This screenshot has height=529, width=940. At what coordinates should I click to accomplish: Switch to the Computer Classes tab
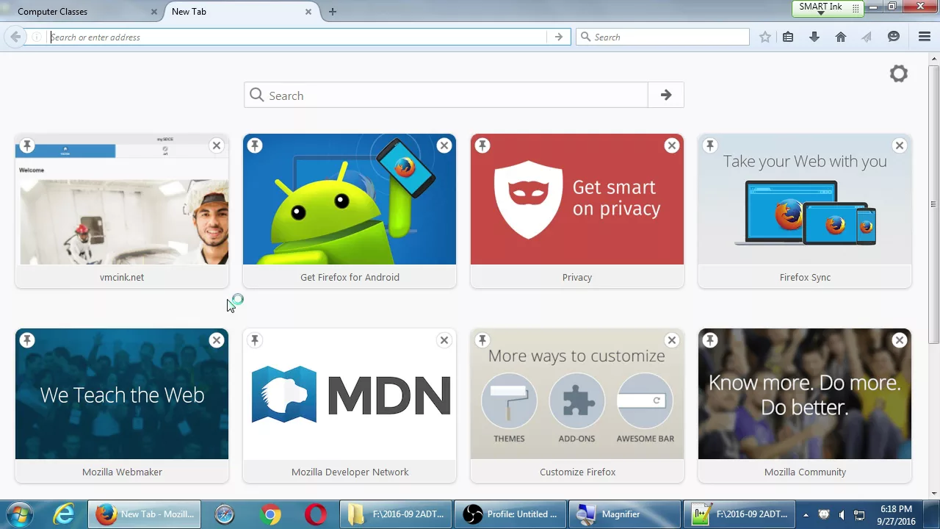[x=81, y=12]
